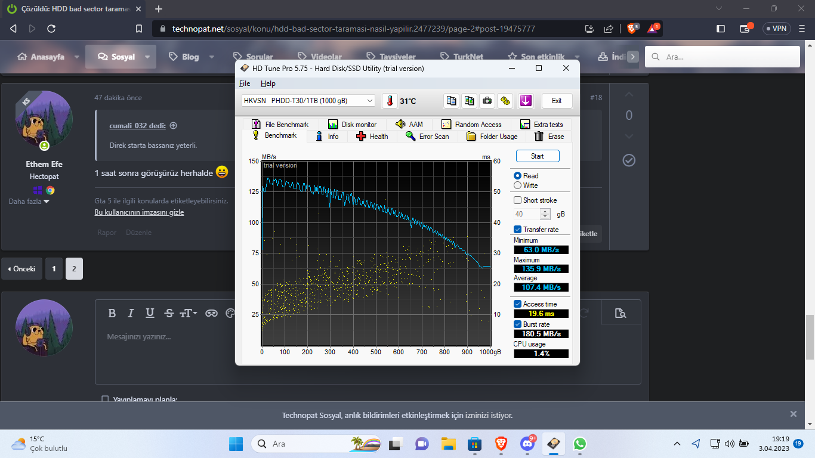Exit HD Tune with the Exit button
This screenshot has width=815, height=458.
pyautogui.click(x=557, y=101)
